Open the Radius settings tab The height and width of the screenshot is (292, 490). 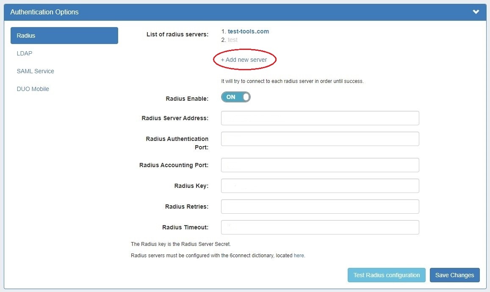pos(64,36)
